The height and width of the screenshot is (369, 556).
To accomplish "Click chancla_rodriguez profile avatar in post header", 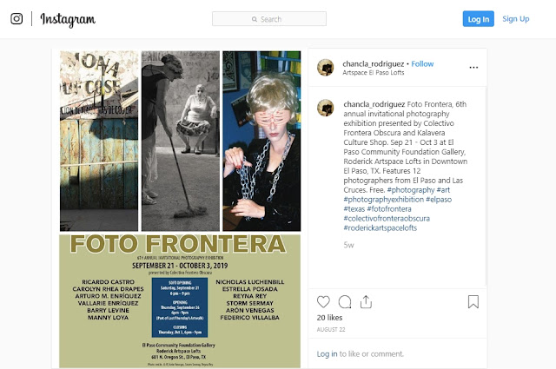I will click(326, 68).
